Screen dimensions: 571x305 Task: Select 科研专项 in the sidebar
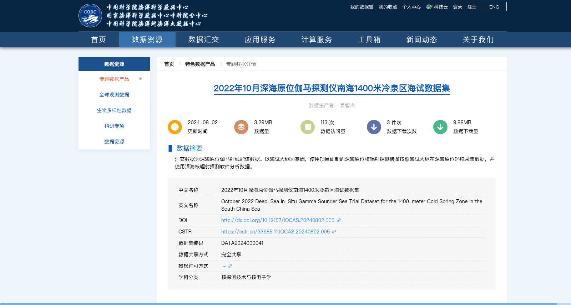[114, 126]
